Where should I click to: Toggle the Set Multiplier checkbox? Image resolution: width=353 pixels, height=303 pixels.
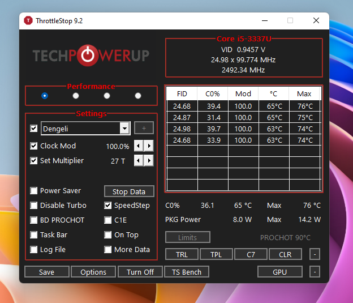pos(34,160)
